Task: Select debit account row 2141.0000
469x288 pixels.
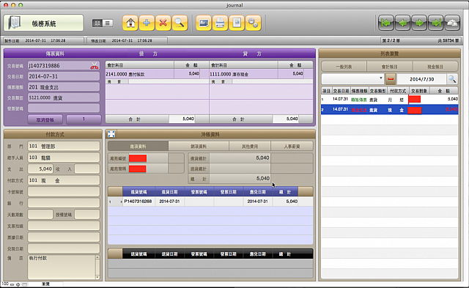Action: (x=157, y=74)
